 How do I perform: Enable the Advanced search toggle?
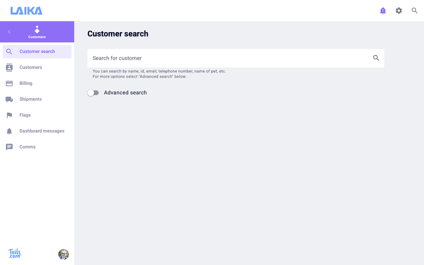[93, 93]
